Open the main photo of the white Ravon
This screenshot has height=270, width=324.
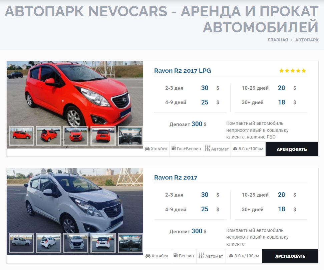click(x=75, y=200)
